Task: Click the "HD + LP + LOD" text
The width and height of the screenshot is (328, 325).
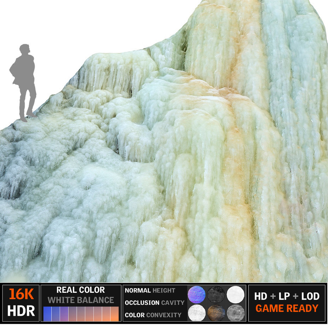Action: pyautogui.click(x=287, y=296)
